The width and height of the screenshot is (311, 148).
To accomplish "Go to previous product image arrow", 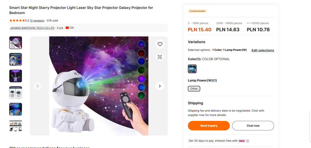I will pos(38,86).
